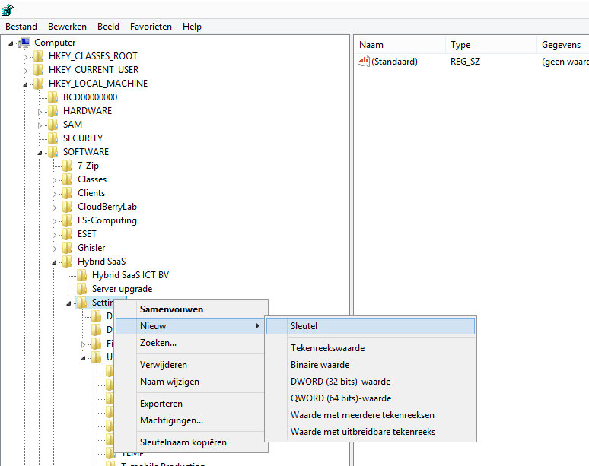Click the Computer icon in tree
The height and width of the screenshot is (466, 589).
click(24, 43)
